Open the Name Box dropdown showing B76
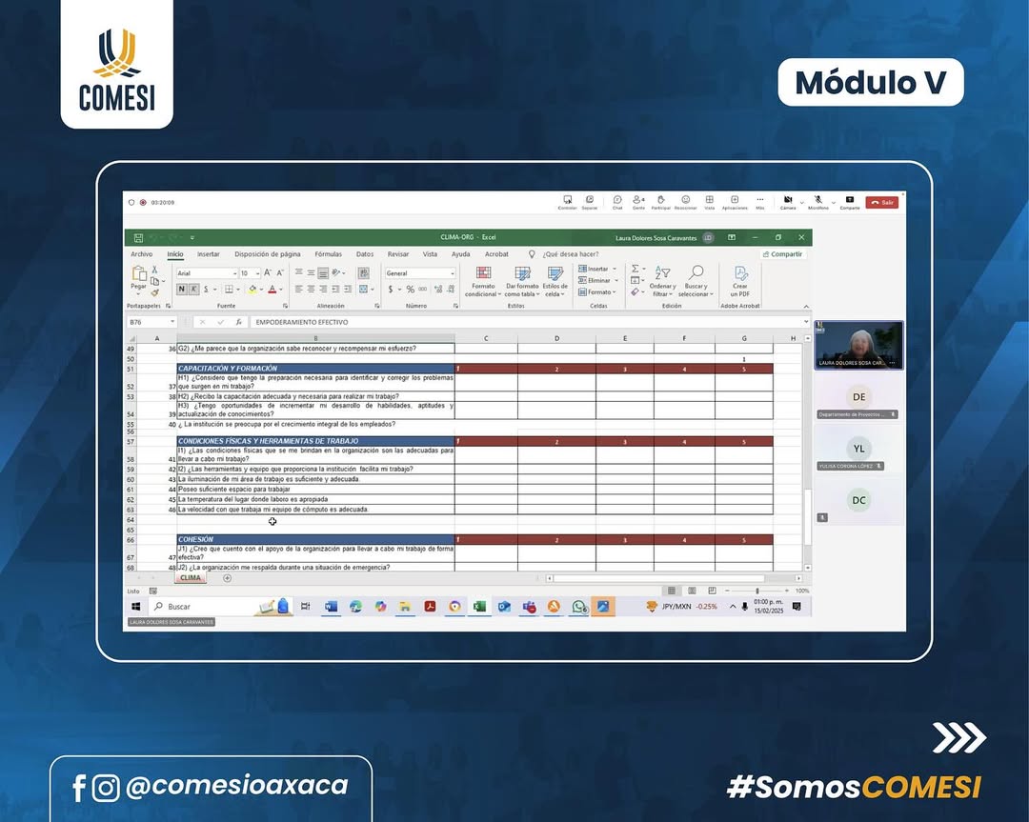 point(172,322)
